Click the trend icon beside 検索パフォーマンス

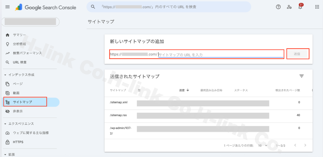click(7, 53)
